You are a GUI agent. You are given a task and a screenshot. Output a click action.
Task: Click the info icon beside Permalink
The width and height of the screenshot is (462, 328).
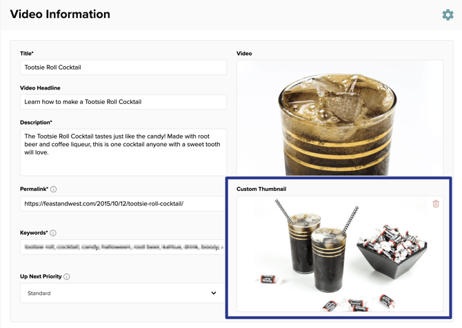tap(53, 189)
